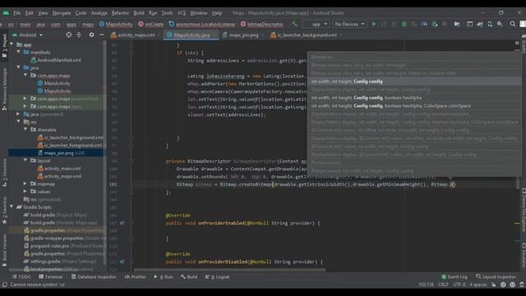
Task: Open the Database Inspector tool window
Action: pos(94,277)
